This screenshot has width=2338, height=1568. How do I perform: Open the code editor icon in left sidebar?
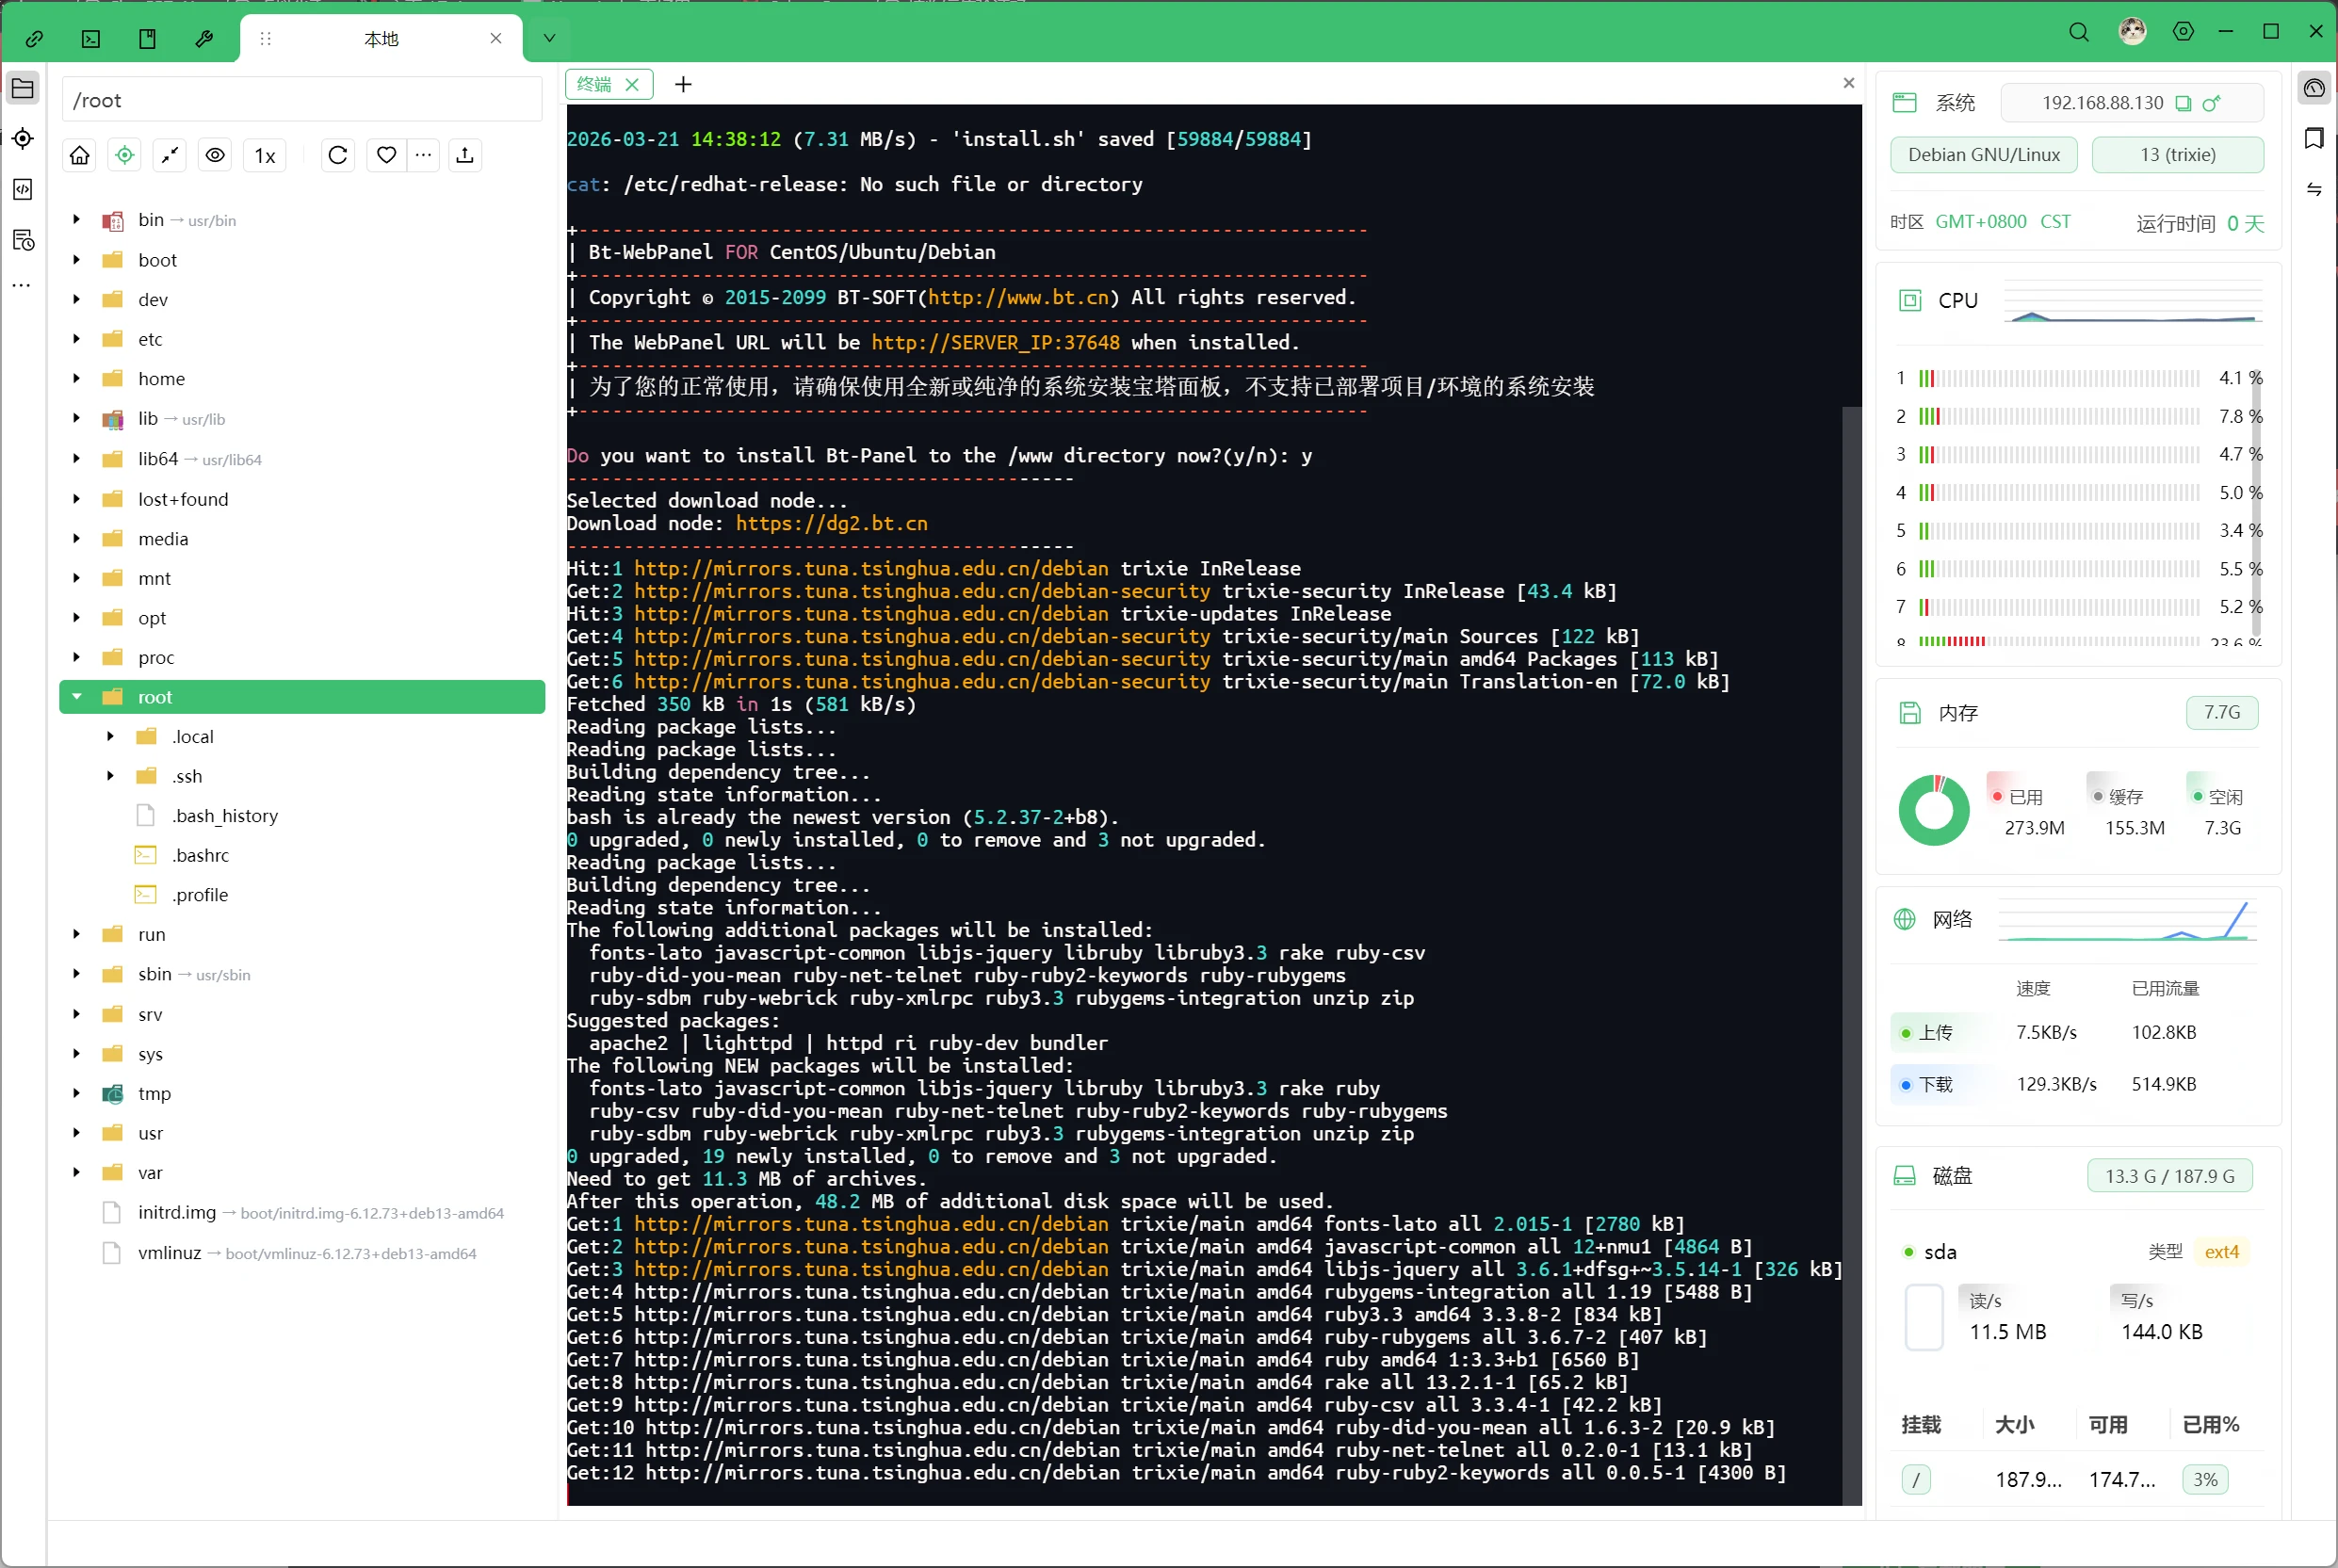22,189
